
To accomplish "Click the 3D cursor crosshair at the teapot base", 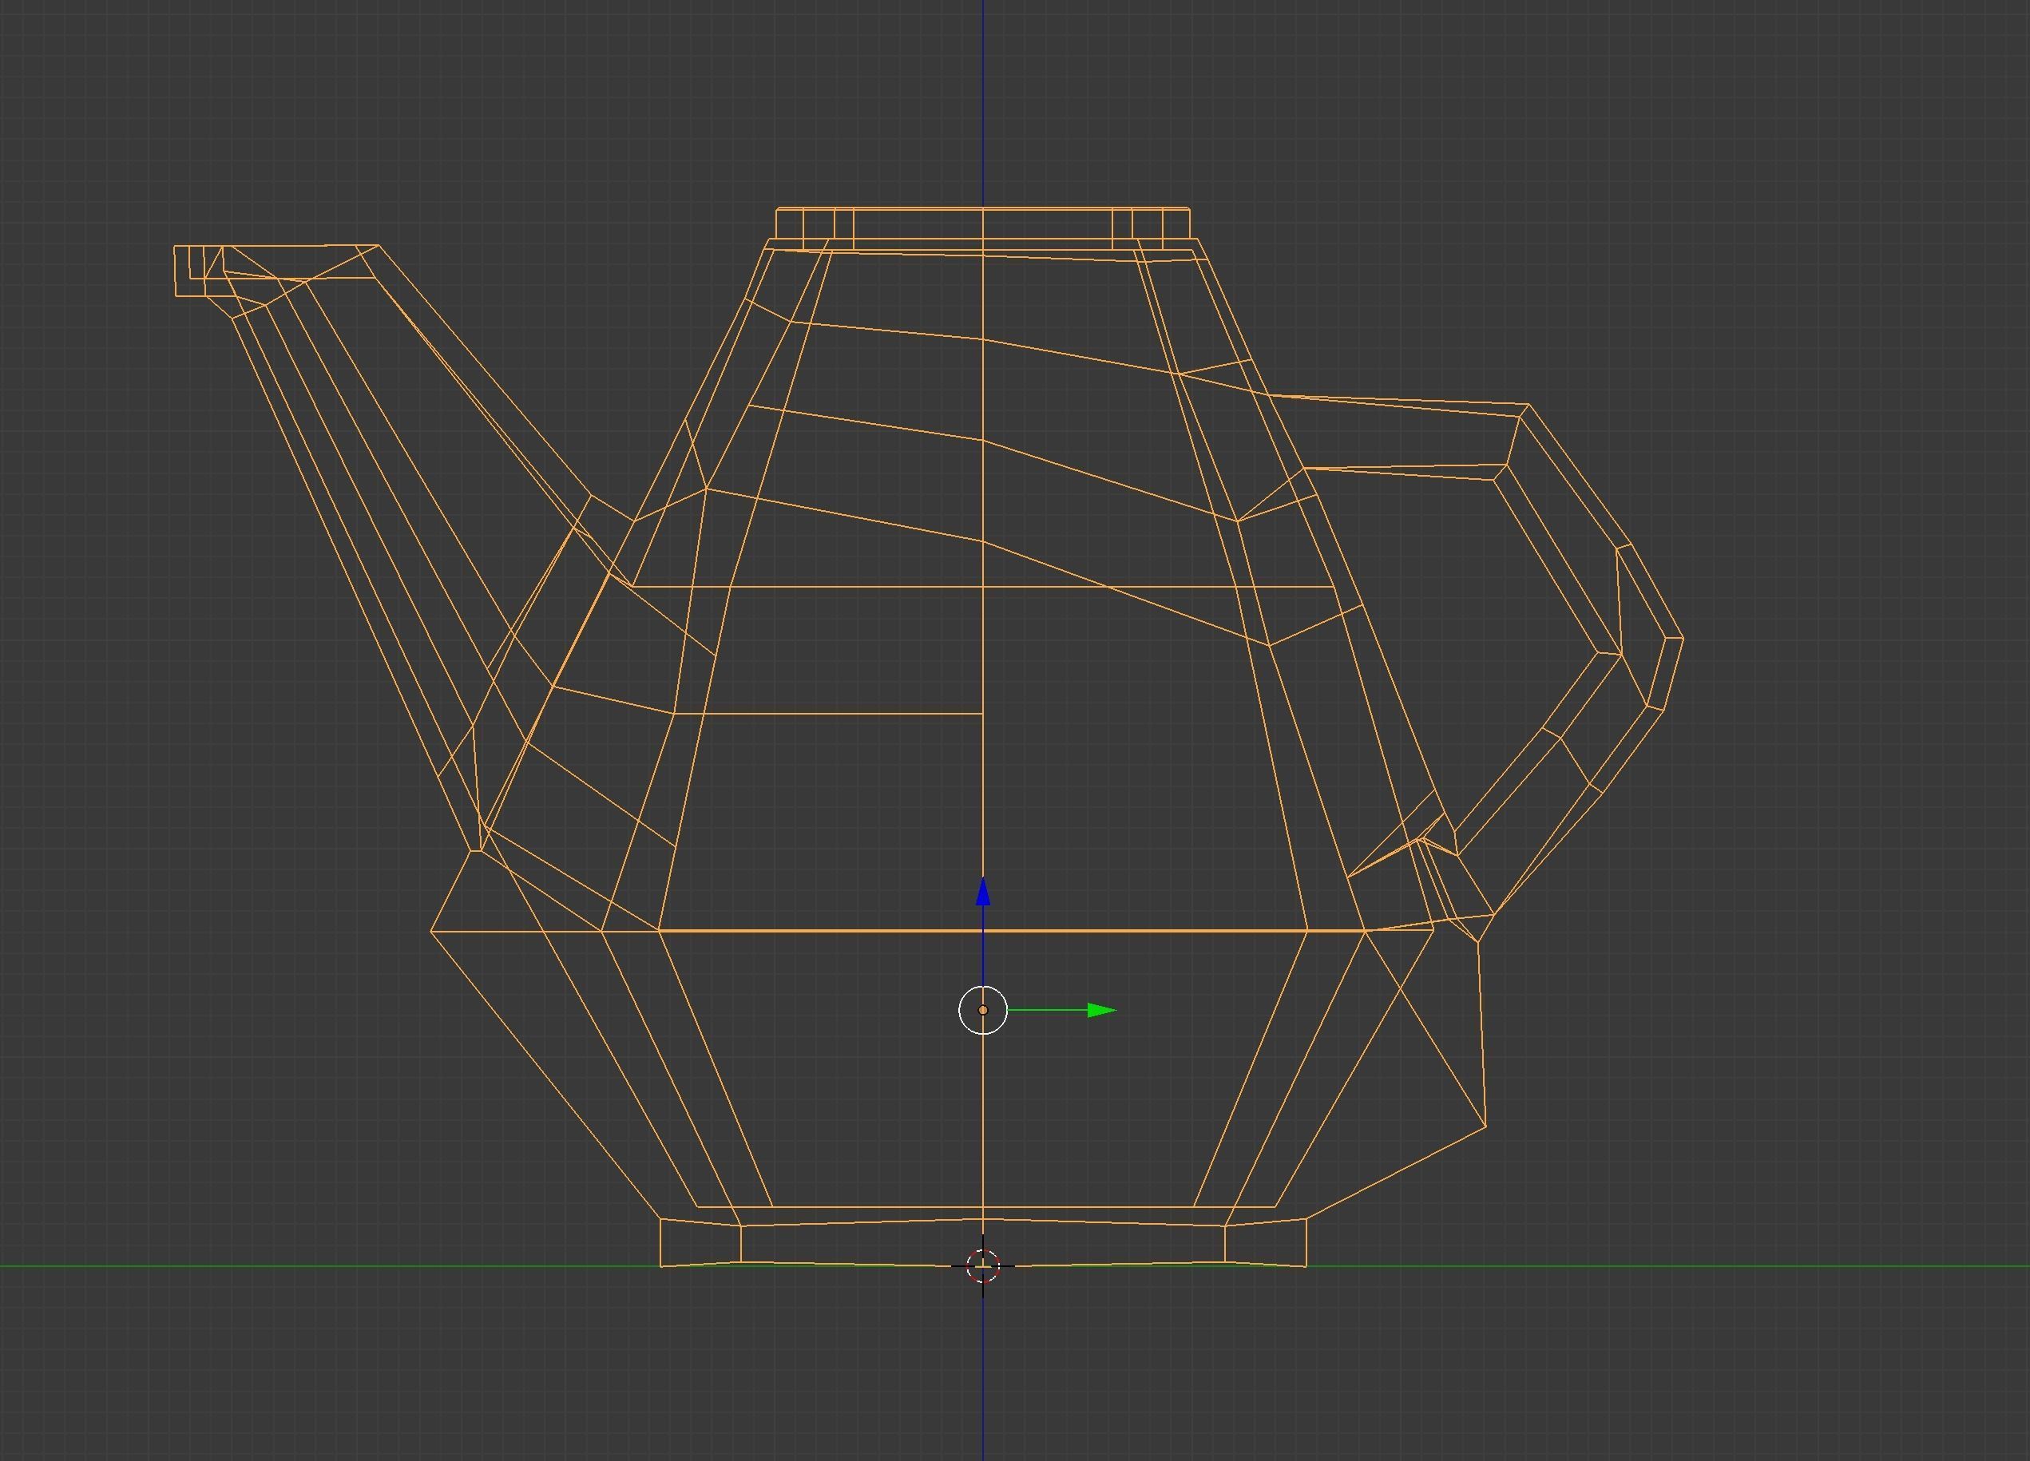I will 983,1266.
